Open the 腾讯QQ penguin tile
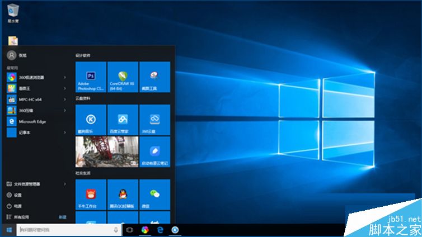This screenshot has height=237, width=422. click(x=123, y=195)
